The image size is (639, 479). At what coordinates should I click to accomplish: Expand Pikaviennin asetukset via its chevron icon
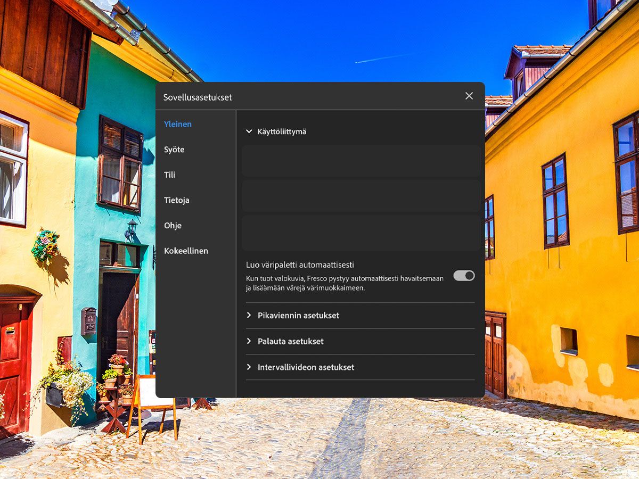tap(249, 315)
